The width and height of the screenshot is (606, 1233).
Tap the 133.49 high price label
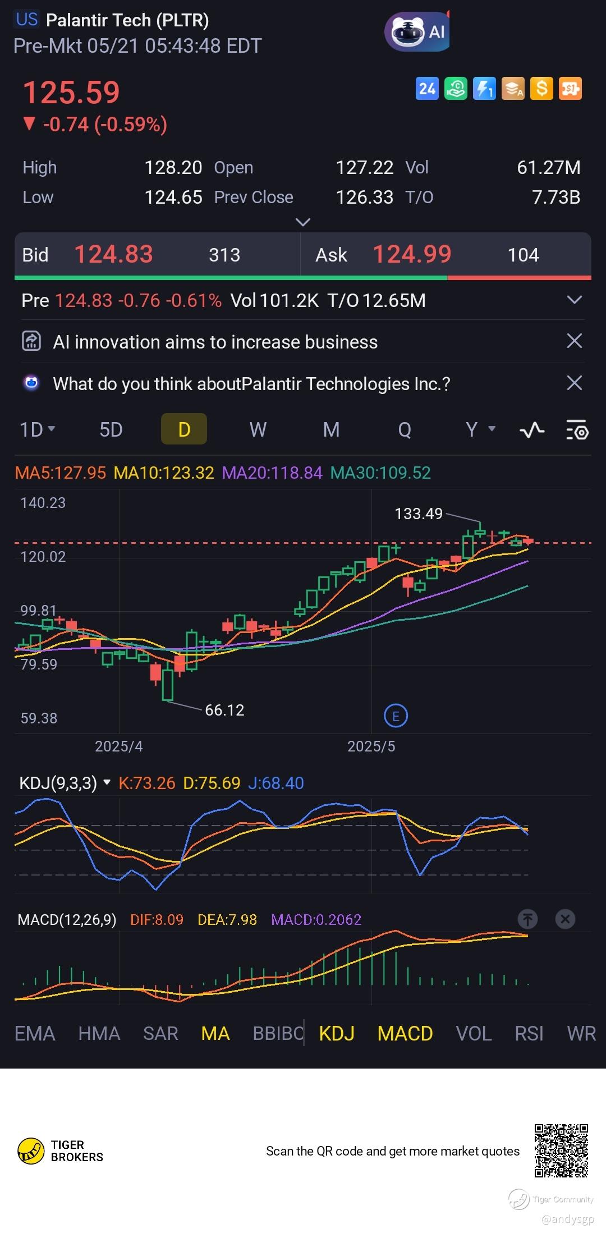419,514
